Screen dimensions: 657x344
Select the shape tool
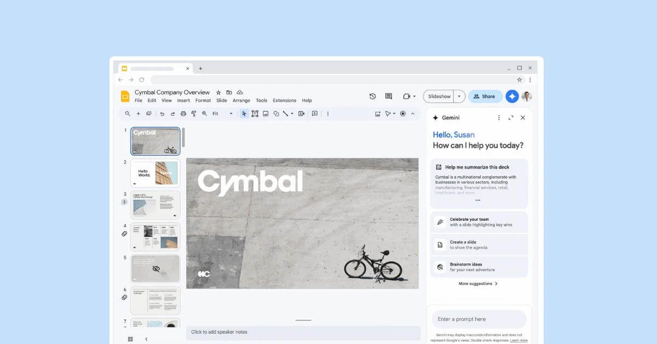point(276,114)
